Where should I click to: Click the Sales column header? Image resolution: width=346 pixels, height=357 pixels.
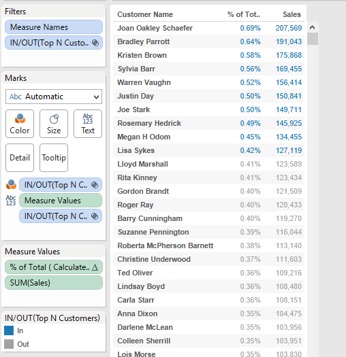click(x=292, y=14)
